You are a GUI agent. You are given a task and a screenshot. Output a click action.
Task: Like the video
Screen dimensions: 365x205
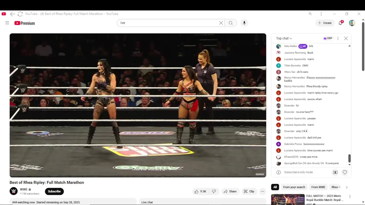(x=200, y=191)
